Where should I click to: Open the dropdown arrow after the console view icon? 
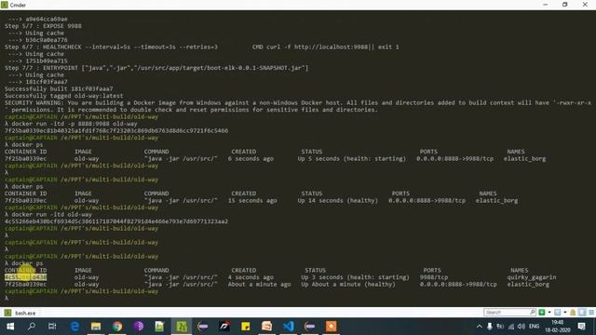[x=565, y=313]
